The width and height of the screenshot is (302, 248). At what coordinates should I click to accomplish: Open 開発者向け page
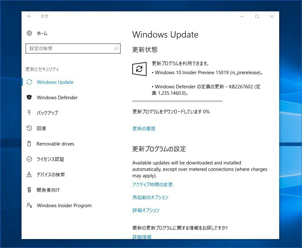pos(48,190)
